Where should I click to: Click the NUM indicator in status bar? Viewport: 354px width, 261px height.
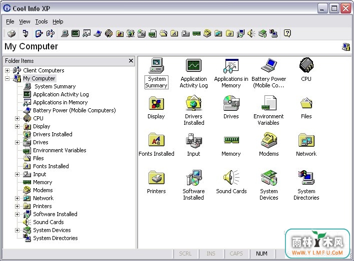[x=261, y=254]
